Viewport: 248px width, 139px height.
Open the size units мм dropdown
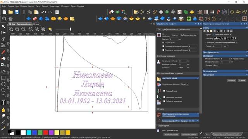[226, 46]
